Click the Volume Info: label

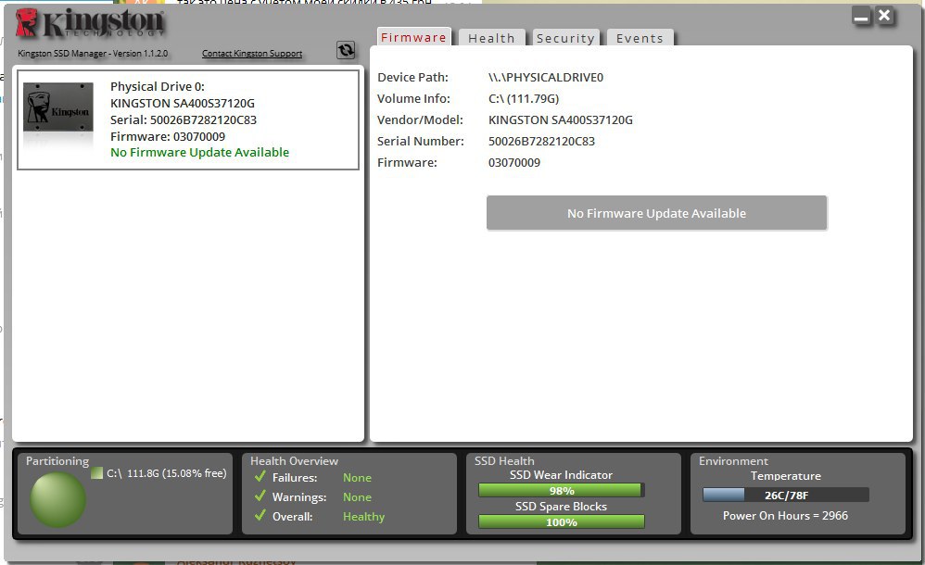click(x=413, y=98)
